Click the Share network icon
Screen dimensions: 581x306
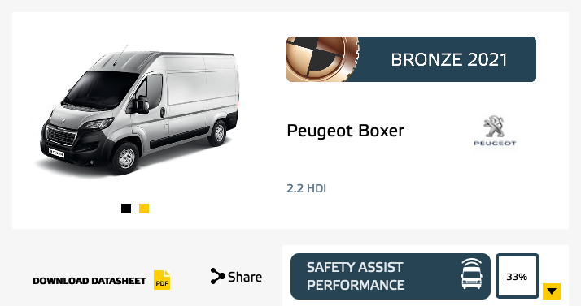click(217, 276)
